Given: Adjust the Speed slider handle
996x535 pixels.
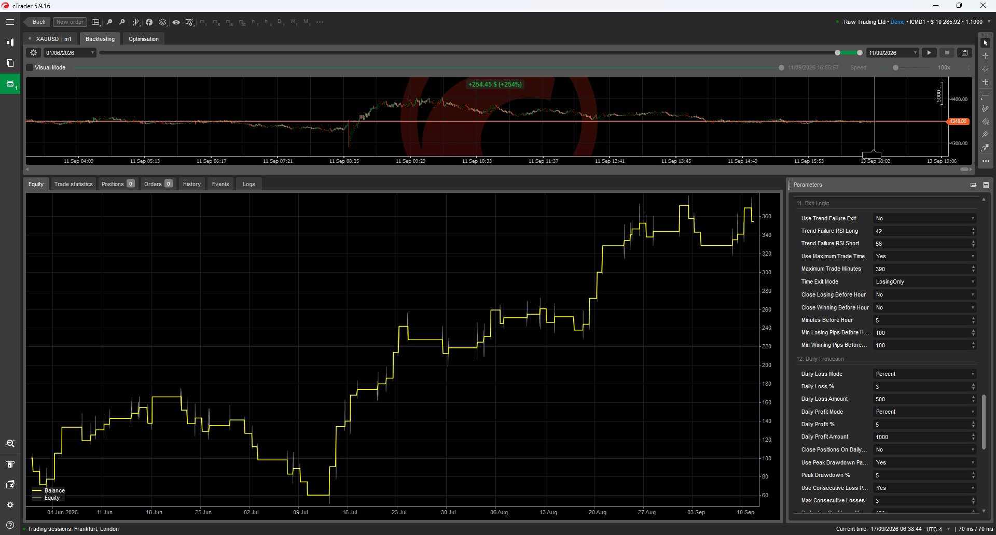Looking at the screenshot, I should tap(895, 68).
